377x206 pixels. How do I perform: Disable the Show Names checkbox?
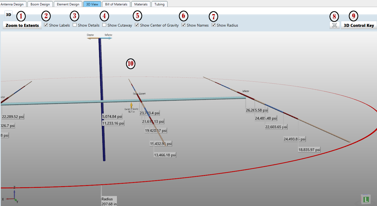[x=183, y=25]
